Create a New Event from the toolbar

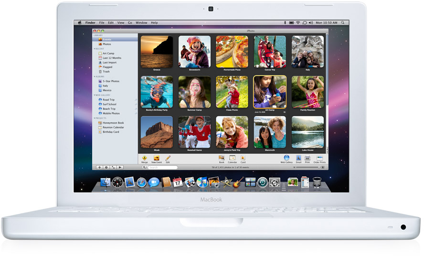pyautogui.click(x=156, y=158)
